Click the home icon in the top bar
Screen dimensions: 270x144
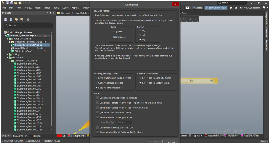(231, 8)
